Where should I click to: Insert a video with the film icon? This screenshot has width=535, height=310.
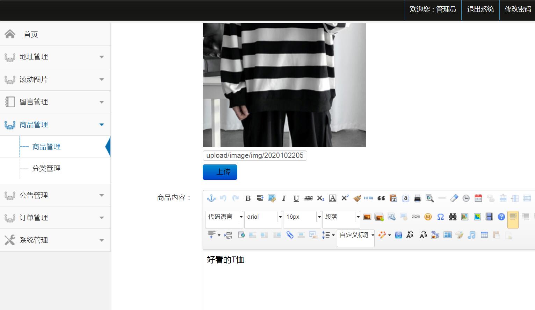[489, 217]
